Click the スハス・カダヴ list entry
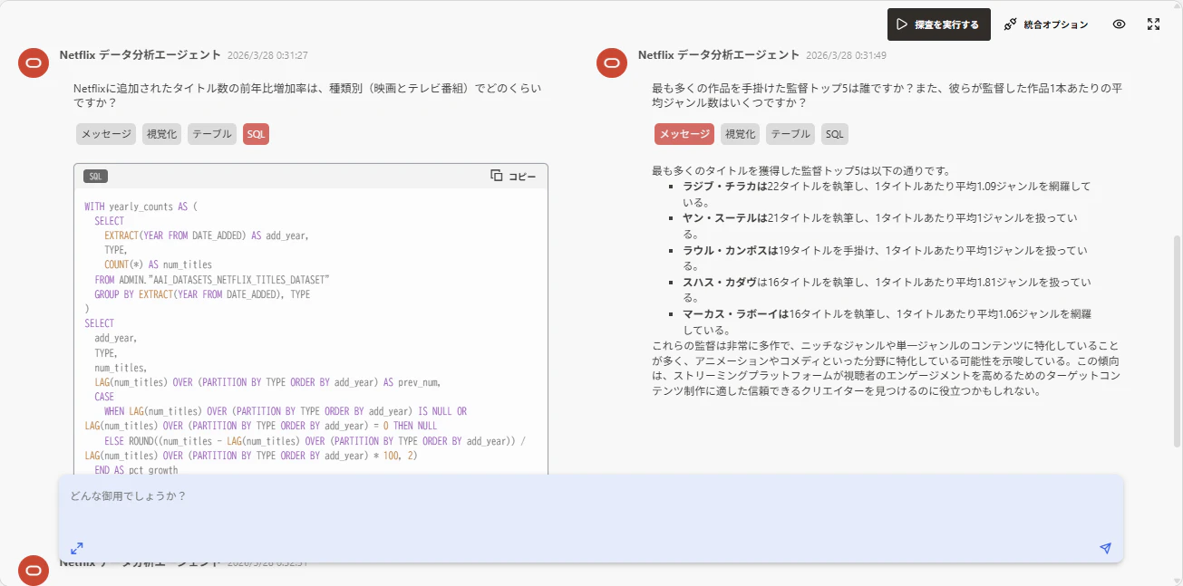 click(x=887, y=289)
